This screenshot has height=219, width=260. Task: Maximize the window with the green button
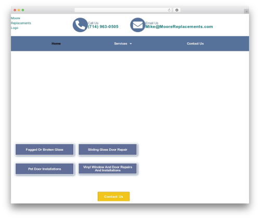tap(23, 10)
